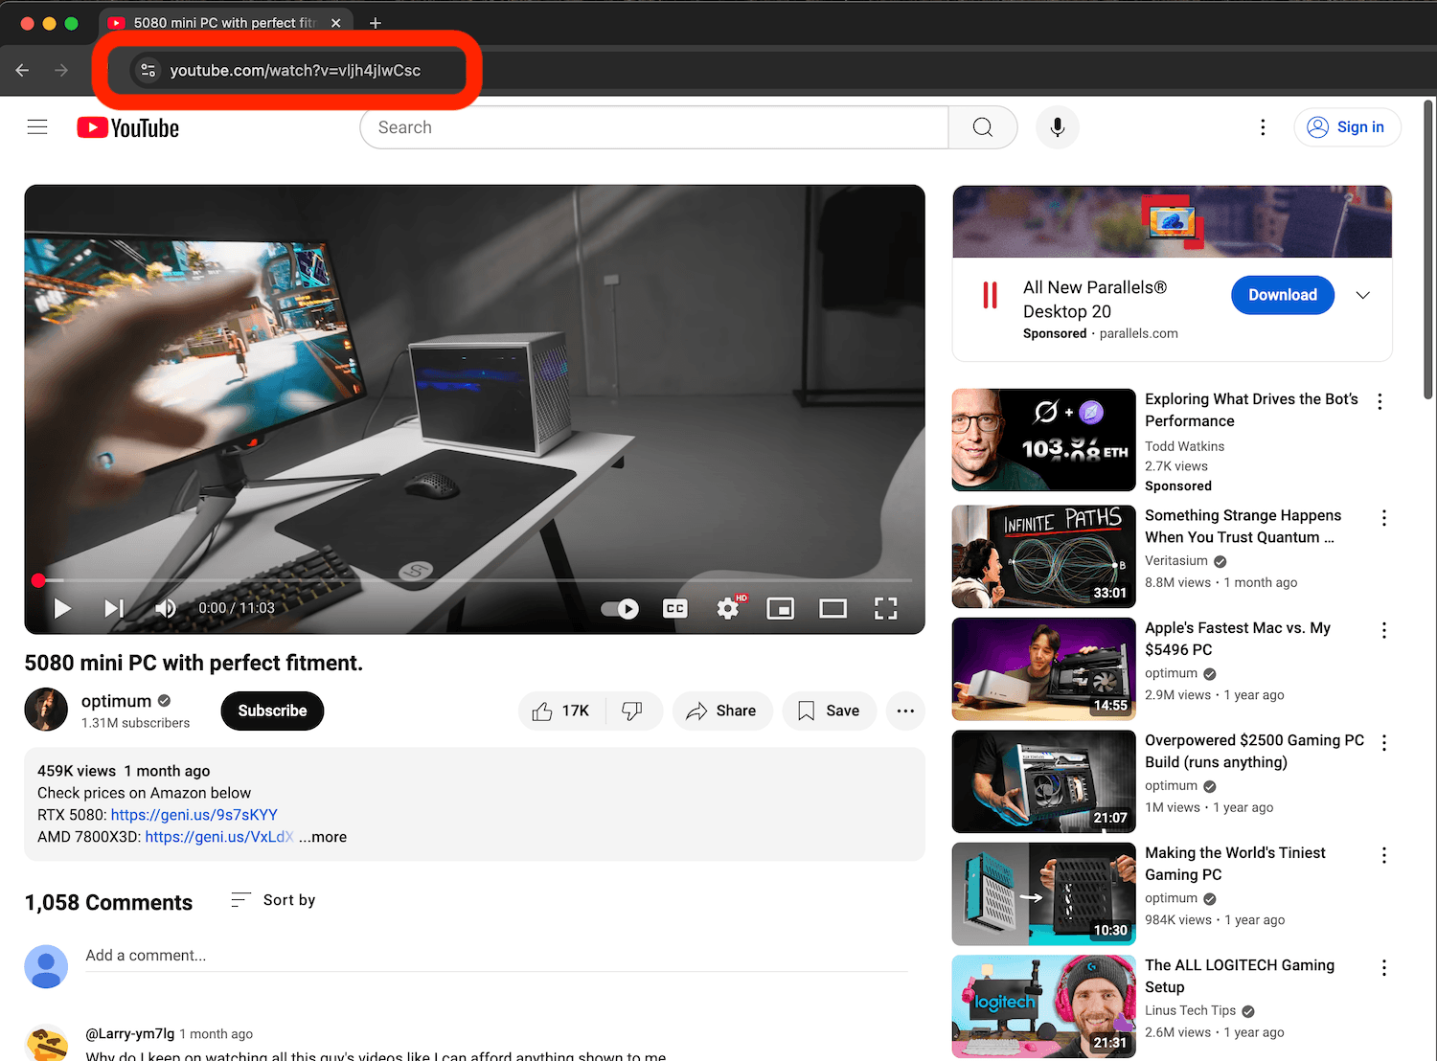The width and height of the screenshot is (1437, 1061).
Task: Open the options menu on the Veritasium video
Action: tap(1383, 517)
